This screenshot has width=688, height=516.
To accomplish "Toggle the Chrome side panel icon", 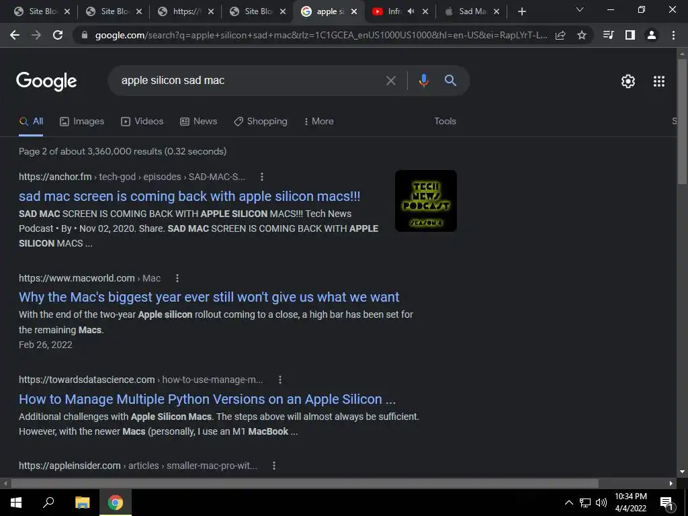I will (x=630, y=35).
